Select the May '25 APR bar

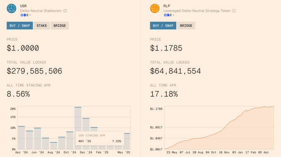(x=127, y=141)
